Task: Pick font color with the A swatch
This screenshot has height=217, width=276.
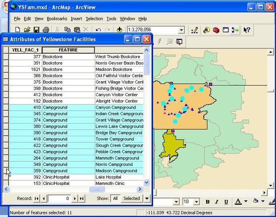Action: tap(238, 201)
